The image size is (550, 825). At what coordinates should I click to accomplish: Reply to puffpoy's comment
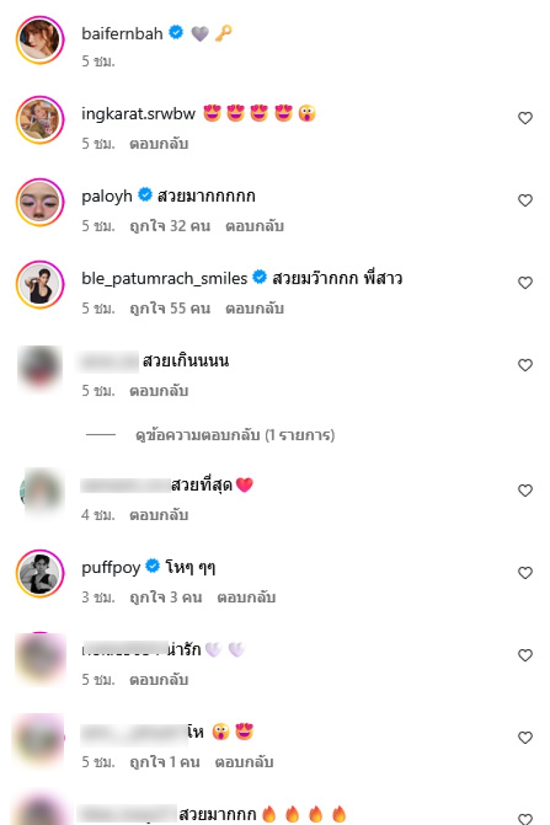[246, 597]
